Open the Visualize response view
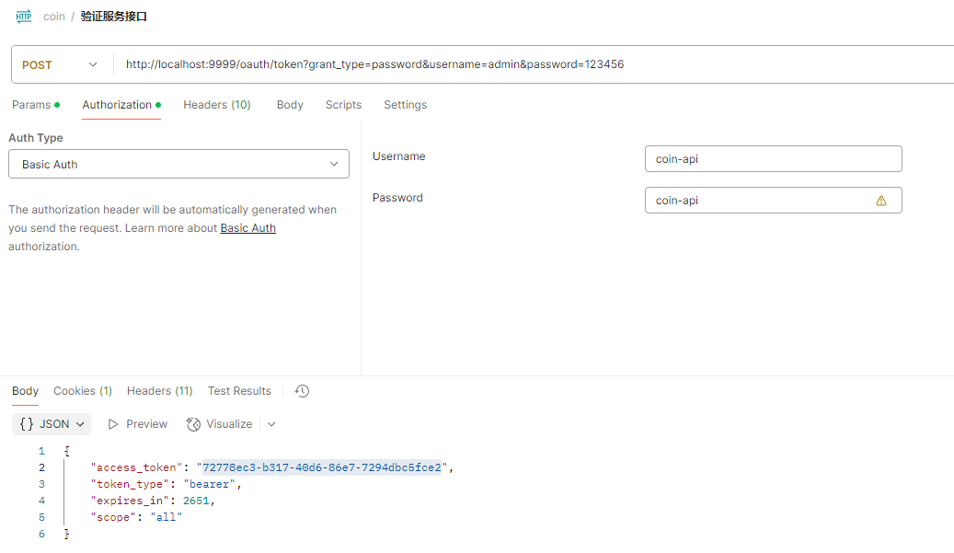This screenshot has width=954, height=553. pyautogui.click(x=220, y=424)
